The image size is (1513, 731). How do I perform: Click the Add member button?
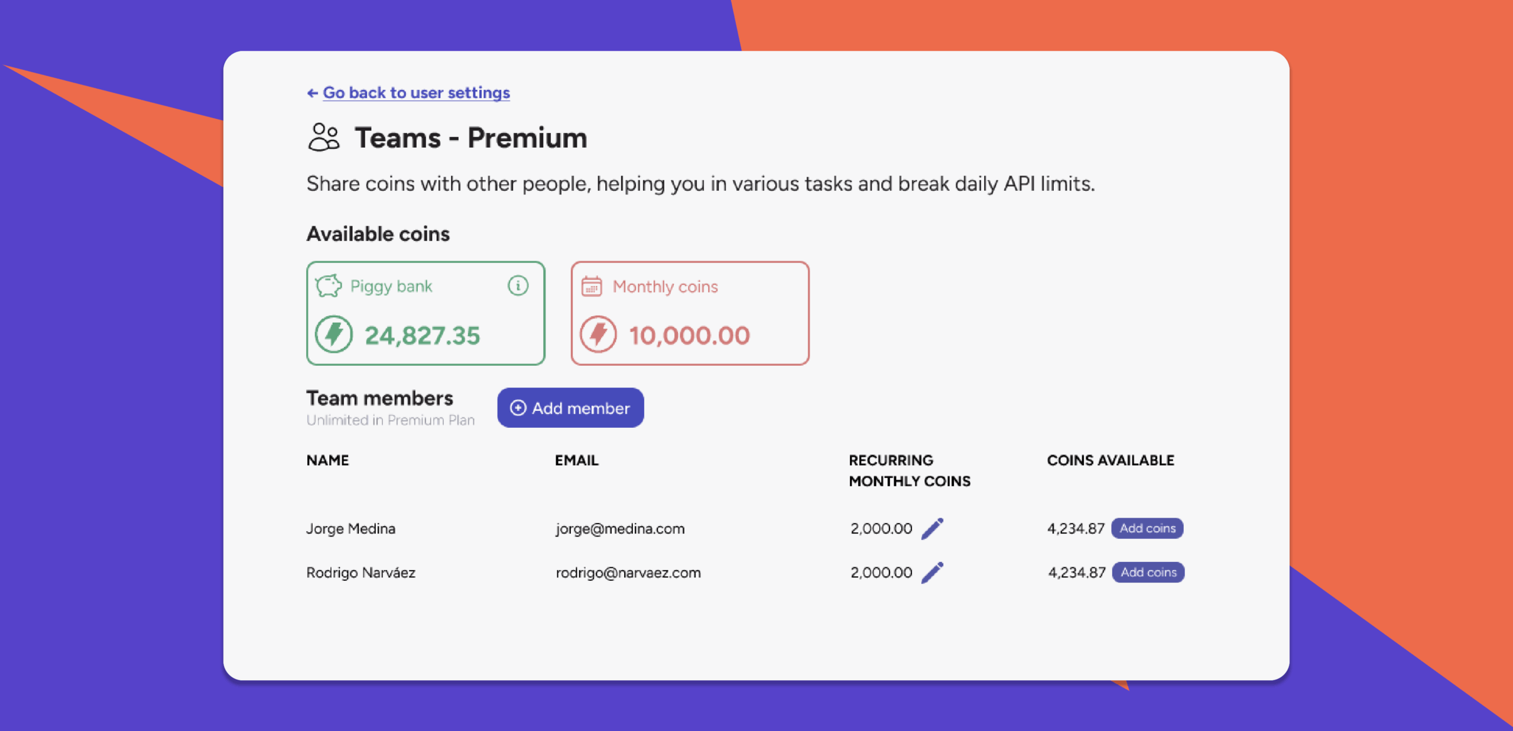[570, 408]
